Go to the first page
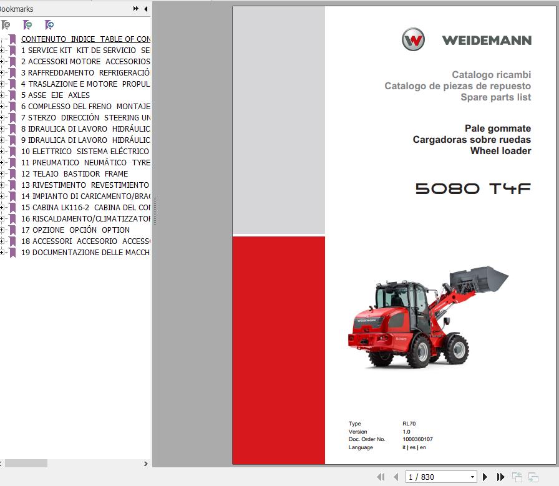The image size is (559, 486). 381,477
